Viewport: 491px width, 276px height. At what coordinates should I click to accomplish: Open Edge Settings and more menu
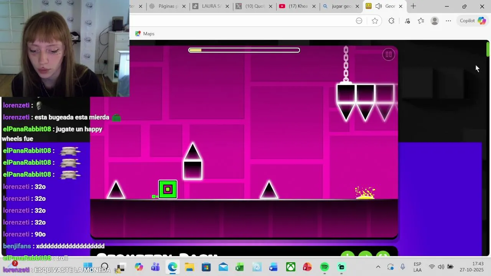point(448,21)
